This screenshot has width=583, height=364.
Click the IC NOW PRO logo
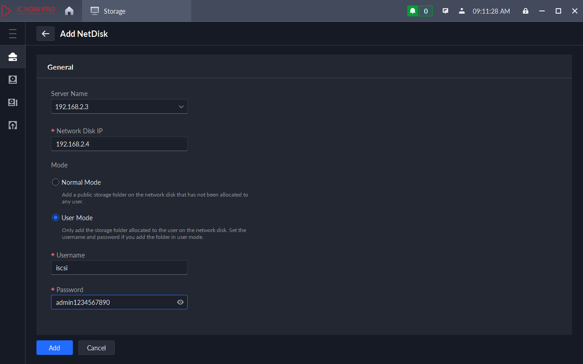pos(28,11)
